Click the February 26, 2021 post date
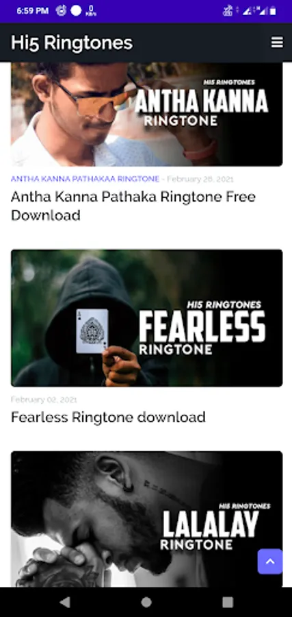 pyautogui.click(x=200, y=179)
